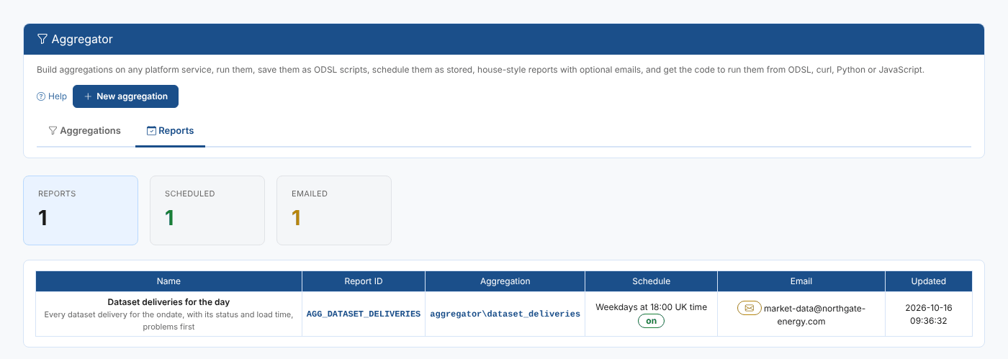Viewport: 1008px width, 359px height.
Task: Select the Reports tab
Action: 170,131
